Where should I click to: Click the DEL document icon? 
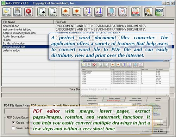[x=53, y=12]
